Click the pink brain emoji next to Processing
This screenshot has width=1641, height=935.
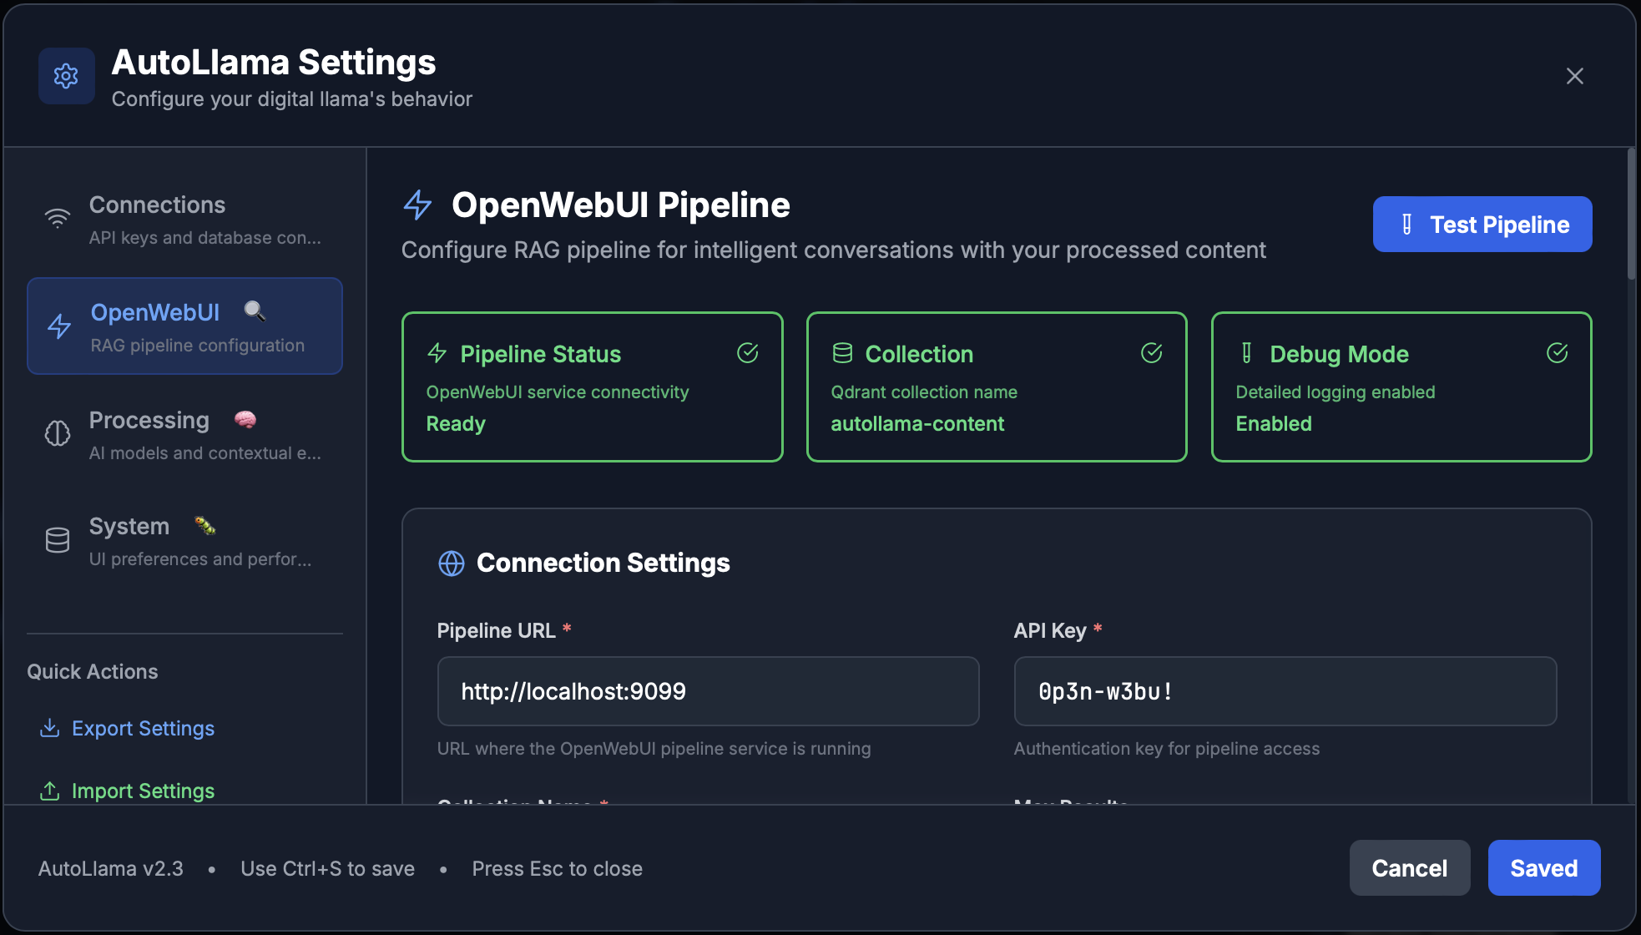coord(245,420)
